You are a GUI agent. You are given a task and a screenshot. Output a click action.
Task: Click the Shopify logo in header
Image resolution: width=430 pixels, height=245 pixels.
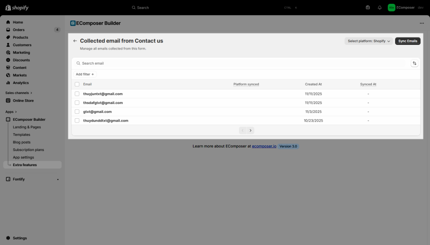point(17,8)
